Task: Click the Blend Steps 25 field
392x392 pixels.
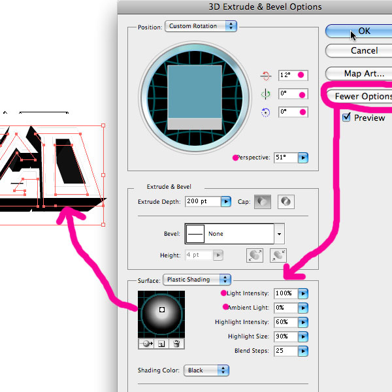Action: tap(286, 351)
